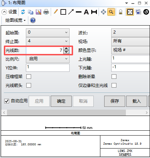Open the blue help question icon
Viewport: 150px width, 158px height.
tap(33, 20)
